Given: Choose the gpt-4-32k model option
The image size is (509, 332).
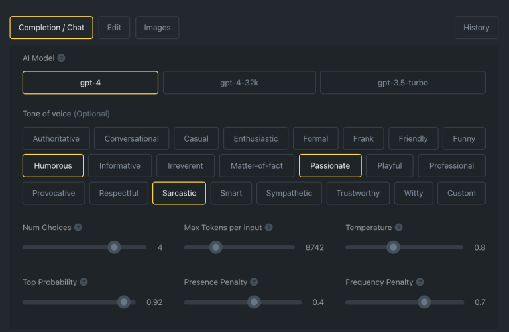Looking at the screenshot, I should pyautogui.click(x=239, y=83).
